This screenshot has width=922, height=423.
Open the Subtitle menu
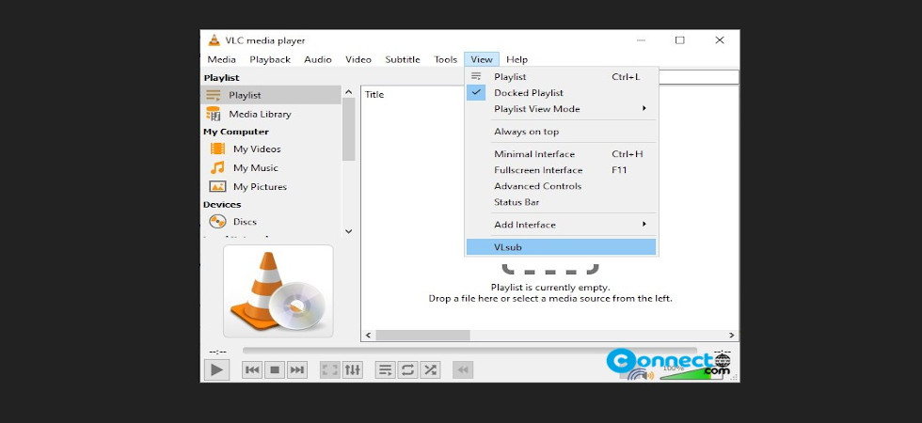click(x=403, y=59)
